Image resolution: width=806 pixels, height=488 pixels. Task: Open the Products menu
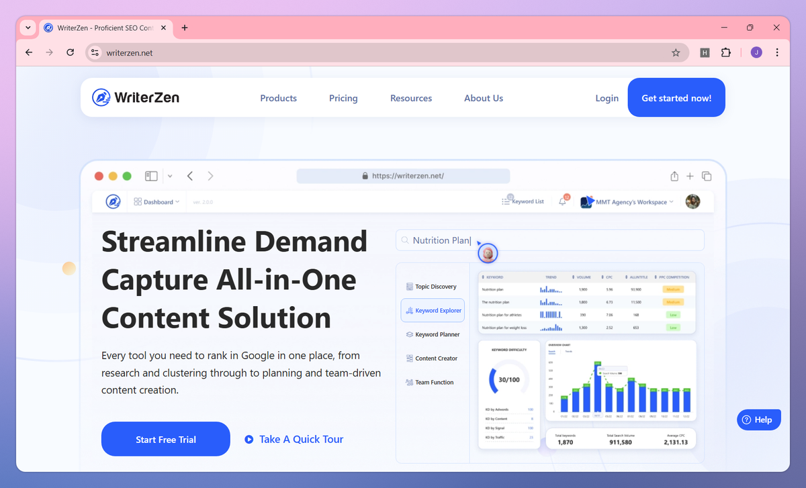point(279,98)
